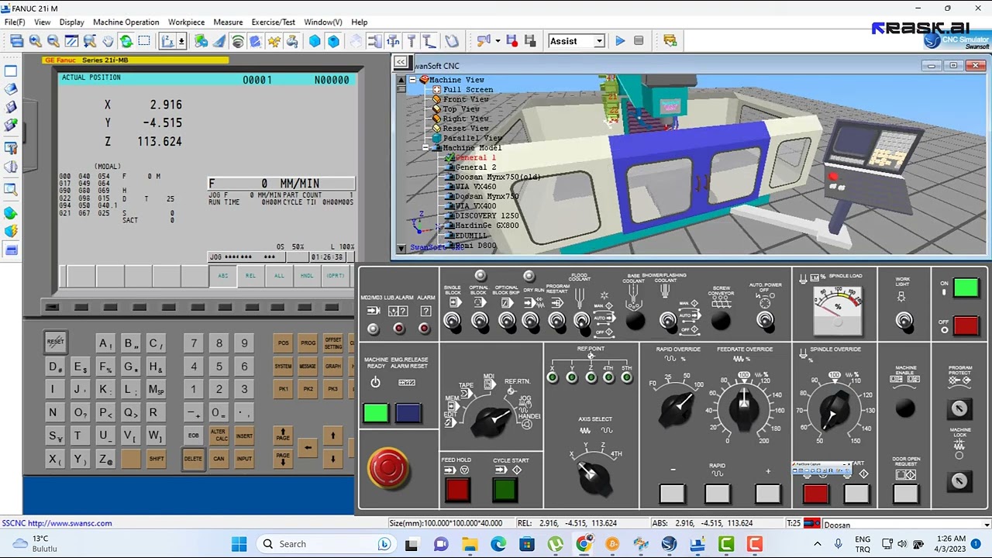This screenshot has width=992, height=558.
Task: Show hidden icons in the system tray
Action: coord(818,543)
